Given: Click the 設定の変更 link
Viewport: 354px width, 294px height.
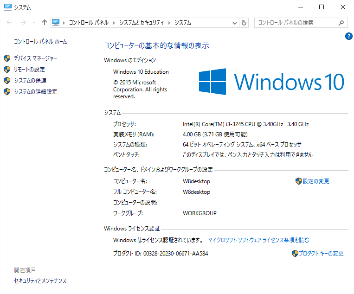Looking at the screenshot, I should [x=316, y=181].
